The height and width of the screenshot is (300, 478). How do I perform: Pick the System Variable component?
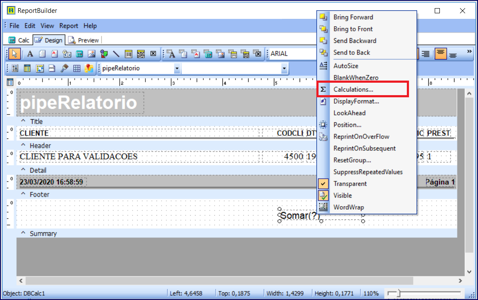pyautogui.click(x=67, y=54)
